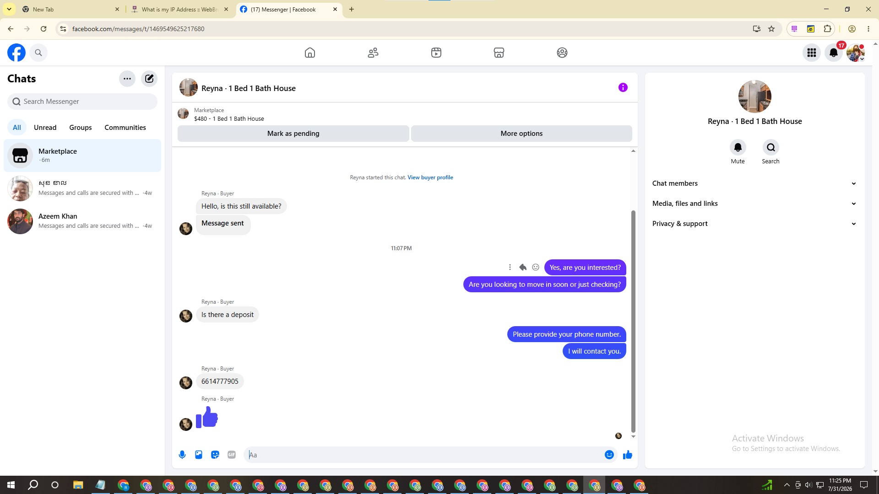The height and width of the screenshot is (494, 879).
Task: Open Windows notification center
Action: (864, 485)
